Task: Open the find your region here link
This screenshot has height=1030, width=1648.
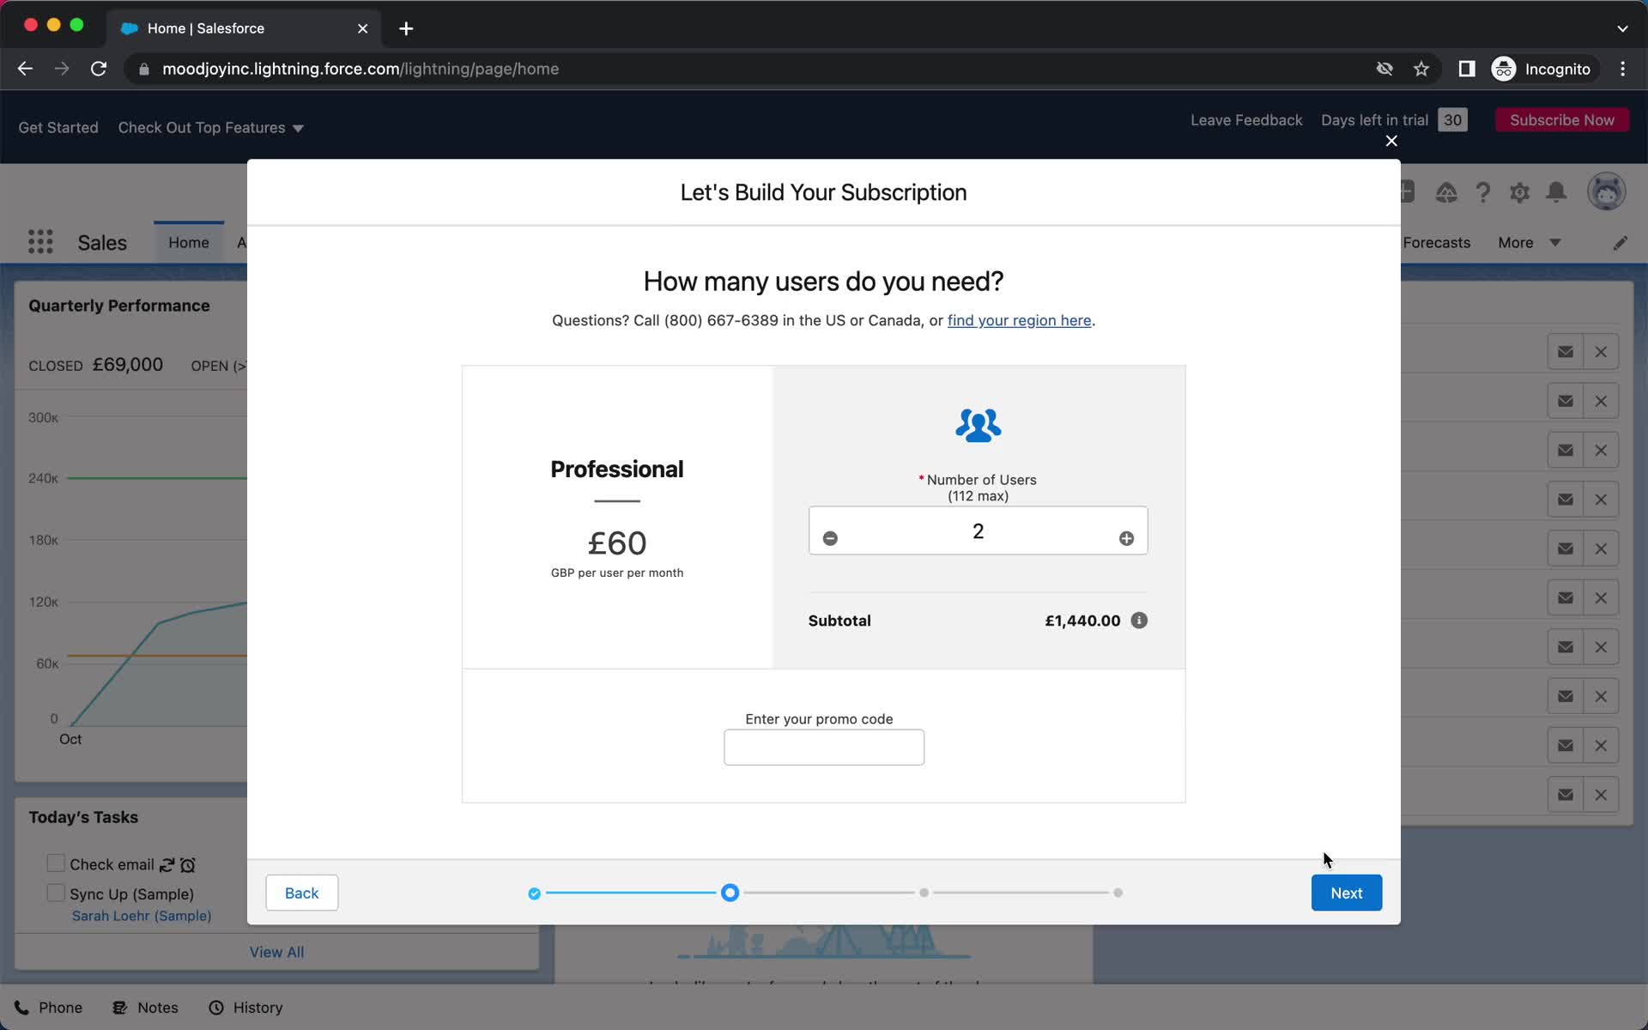Action: 1019,320
